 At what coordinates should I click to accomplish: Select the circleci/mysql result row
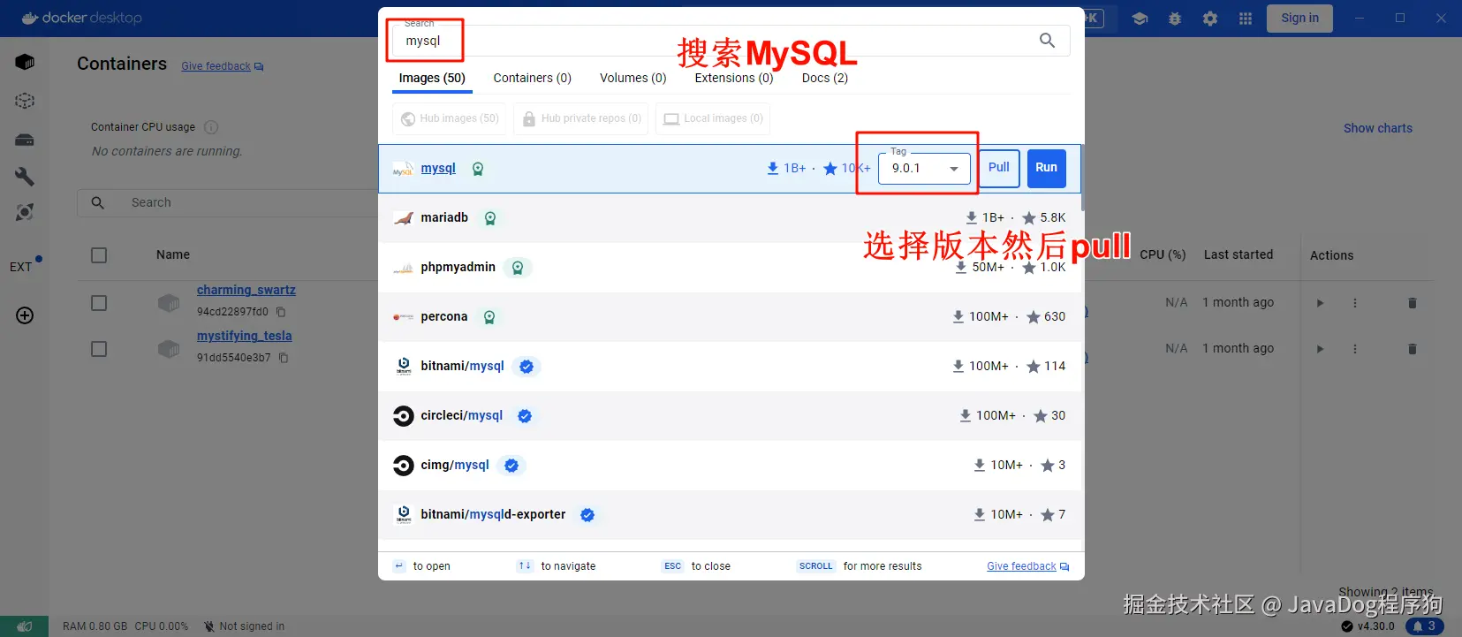(730, 416)
